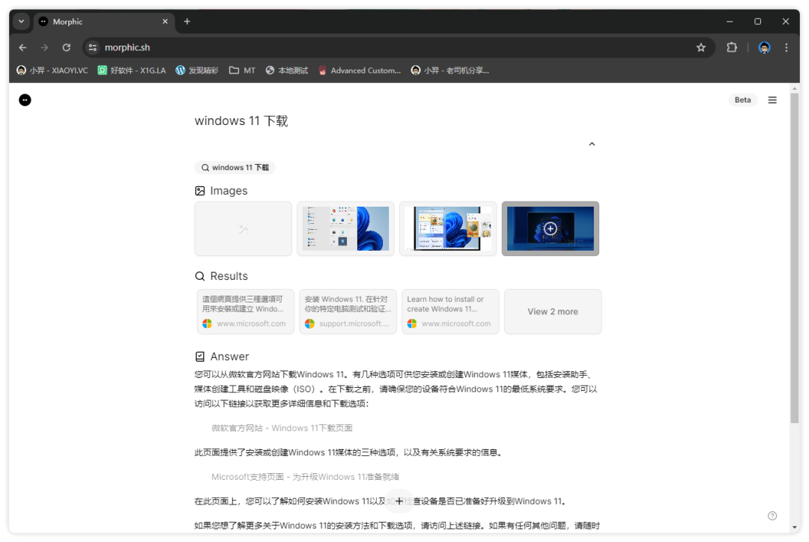The width and height of the screenshot is (809, 542).
Task: Go back in browser history
Action: pos(22,47)
